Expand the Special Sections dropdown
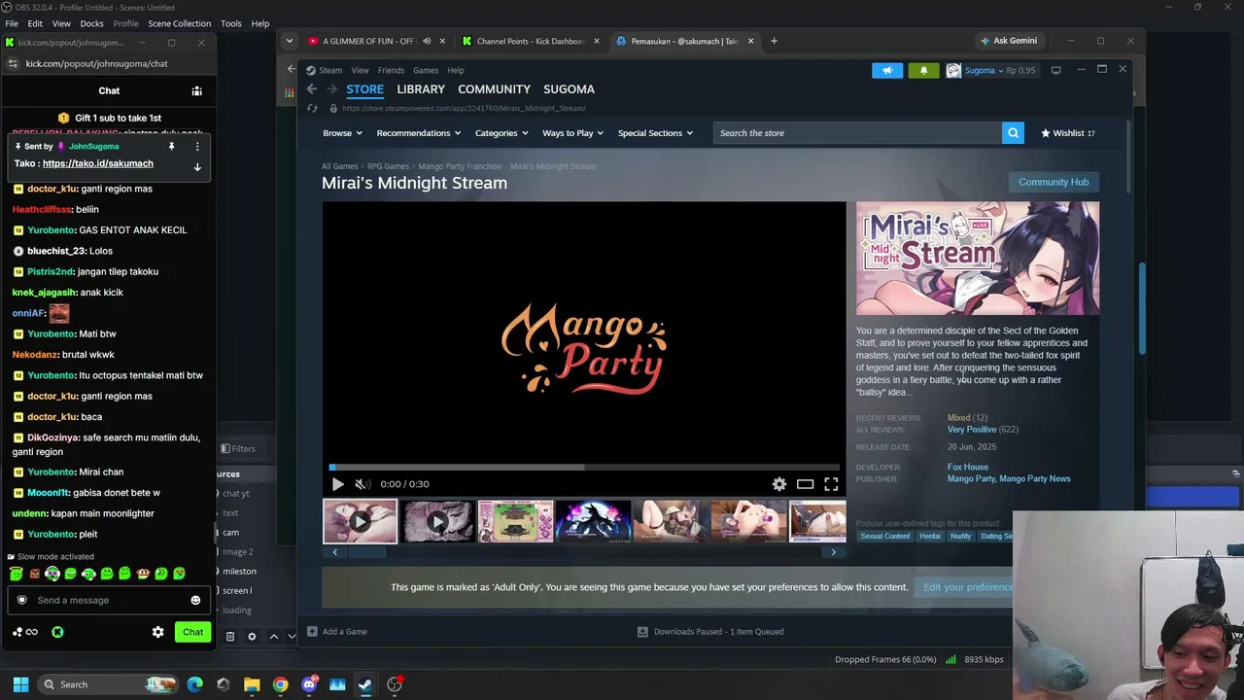Viewport: 1244px width, 700px height. pyautogui.click(x=655, y=133)
